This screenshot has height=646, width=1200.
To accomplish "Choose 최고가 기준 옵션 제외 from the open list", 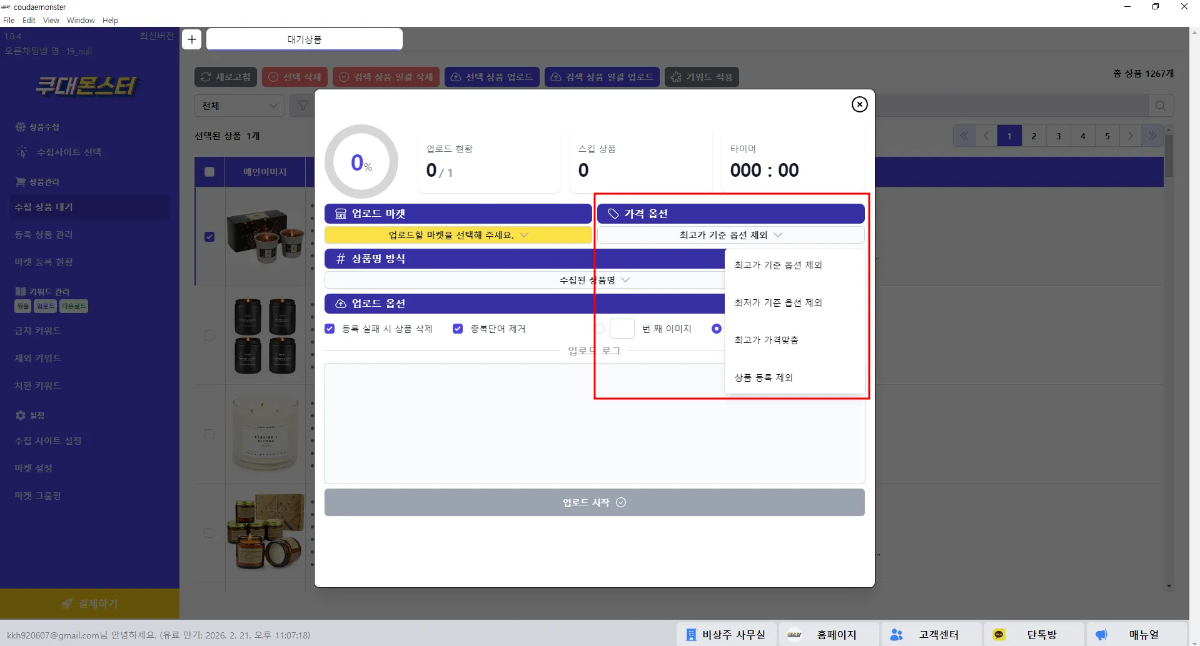I will click(x=794, y=265).
